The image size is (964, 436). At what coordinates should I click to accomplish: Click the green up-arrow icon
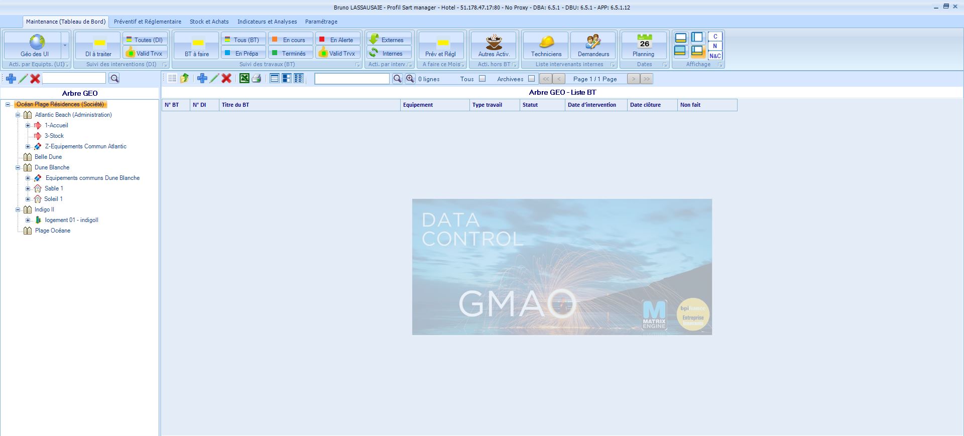pos(185,78)
